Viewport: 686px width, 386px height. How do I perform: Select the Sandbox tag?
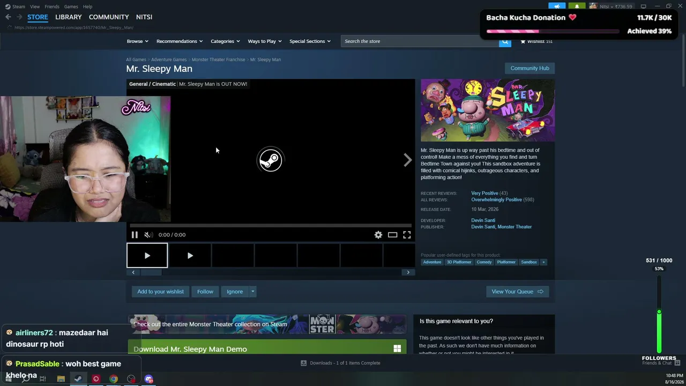[529, 262]
